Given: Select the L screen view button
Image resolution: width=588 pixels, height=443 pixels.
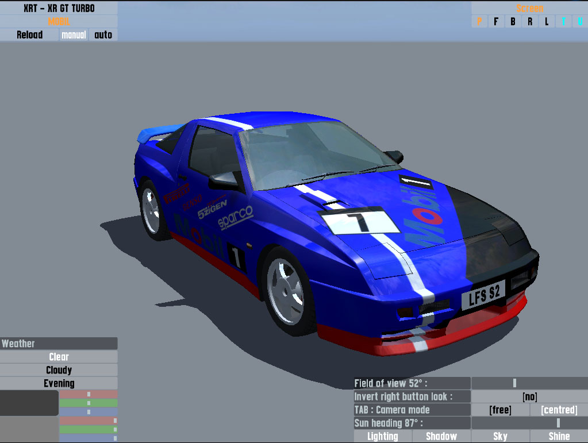Looking at the screenshot, I should [547, 22].
